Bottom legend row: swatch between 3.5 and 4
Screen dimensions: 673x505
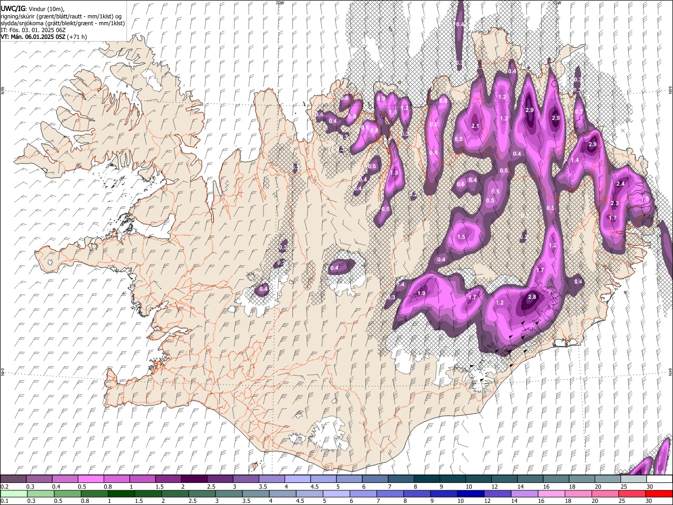[256, 493]
